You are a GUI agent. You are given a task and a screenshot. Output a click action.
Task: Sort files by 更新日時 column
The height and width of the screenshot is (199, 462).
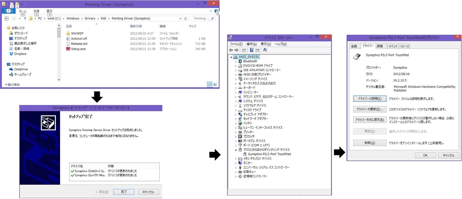tap(136, 26)
